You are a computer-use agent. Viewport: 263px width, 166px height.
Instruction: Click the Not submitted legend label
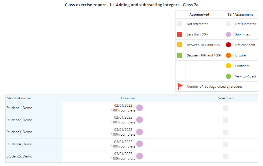(245, 24)
